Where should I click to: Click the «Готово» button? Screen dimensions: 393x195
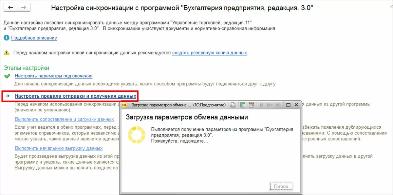281,187
